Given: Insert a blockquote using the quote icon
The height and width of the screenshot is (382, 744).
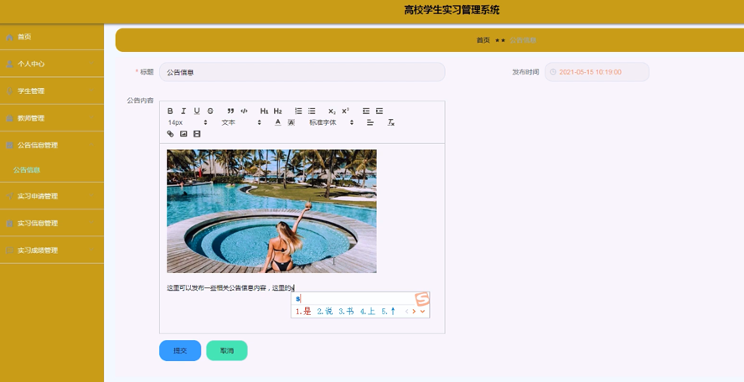Looking at the screenshot, I should click(x=230, y=111).
